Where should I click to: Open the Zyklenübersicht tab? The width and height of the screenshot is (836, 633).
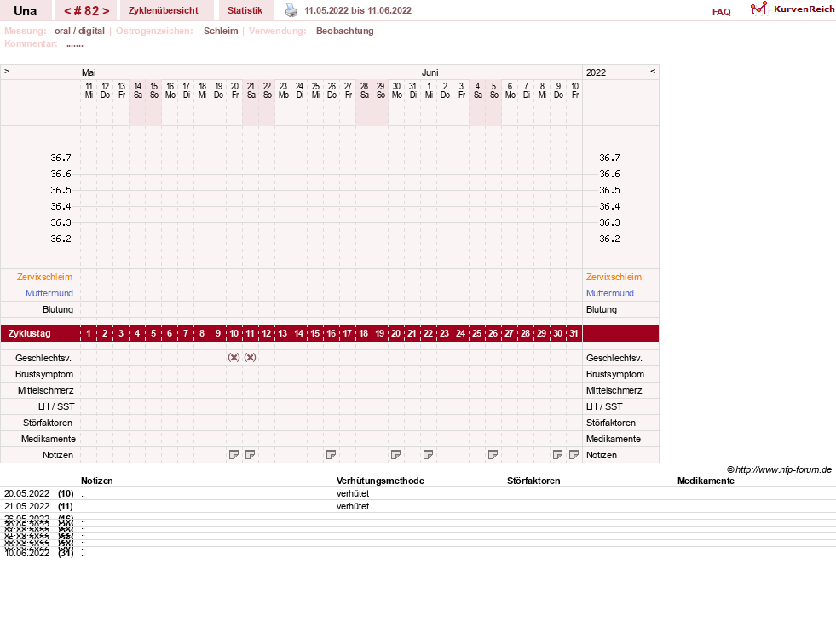tap(163, 10)
